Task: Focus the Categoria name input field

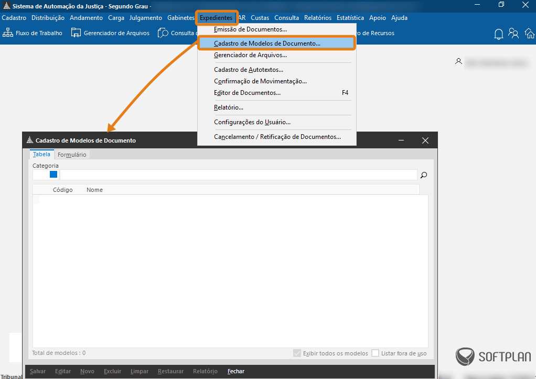Action: (x=238, y=175)
